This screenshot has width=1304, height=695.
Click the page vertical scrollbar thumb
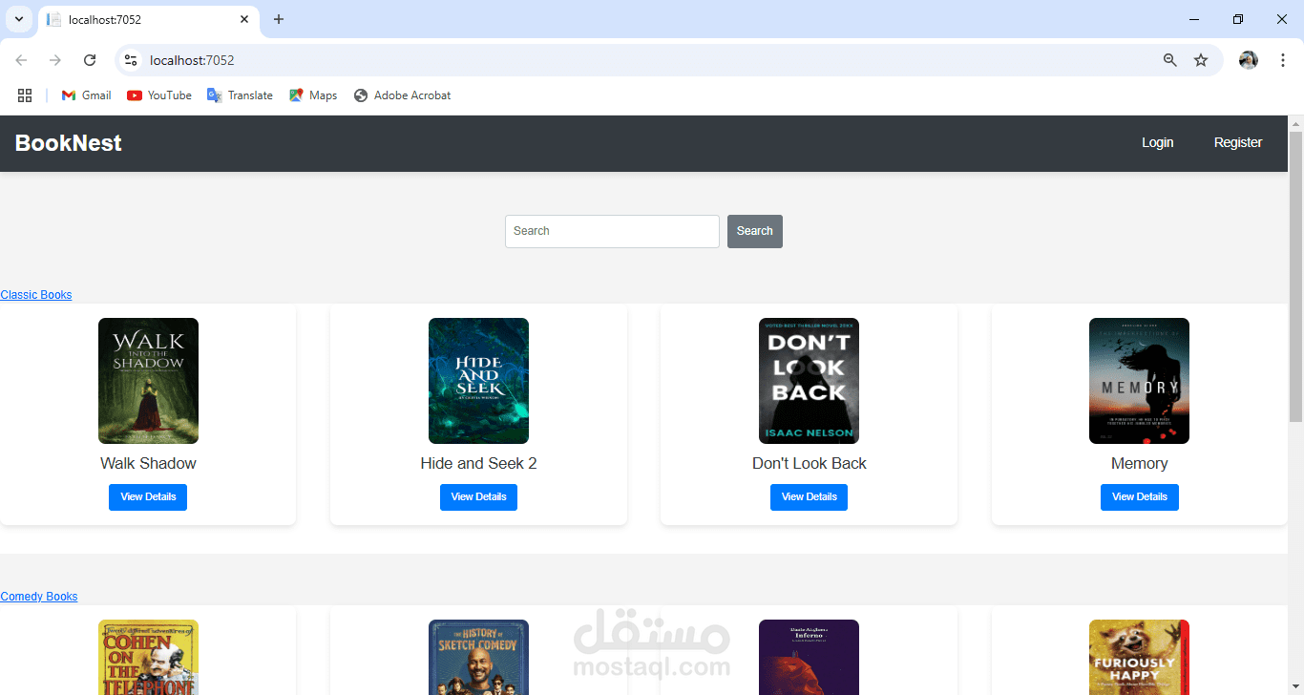tap(1295, 277)
